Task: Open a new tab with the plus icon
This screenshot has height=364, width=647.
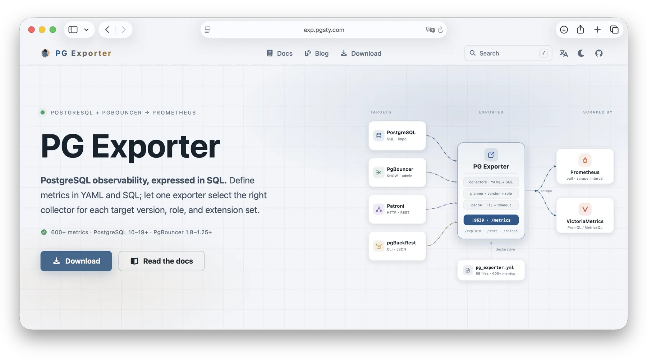Action: (x=597, y=29)
